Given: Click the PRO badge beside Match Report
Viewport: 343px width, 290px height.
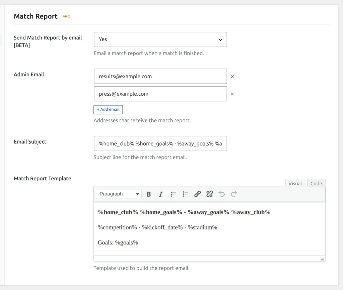Looking at the screenshot, I should (x=67, y=16).
